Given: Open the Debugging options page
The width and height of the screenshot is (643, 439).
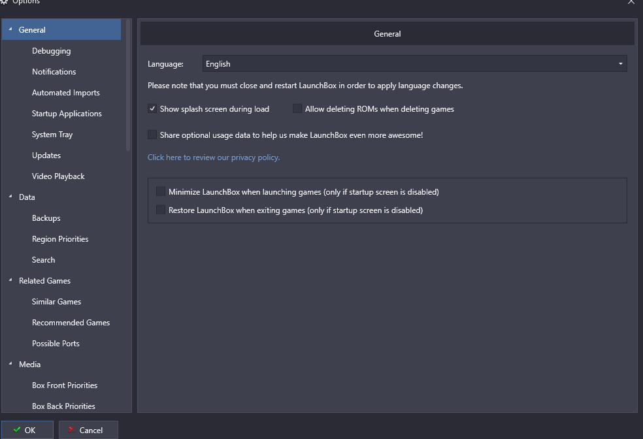Looking at the screenshot, I should click(x=51, y=51).
